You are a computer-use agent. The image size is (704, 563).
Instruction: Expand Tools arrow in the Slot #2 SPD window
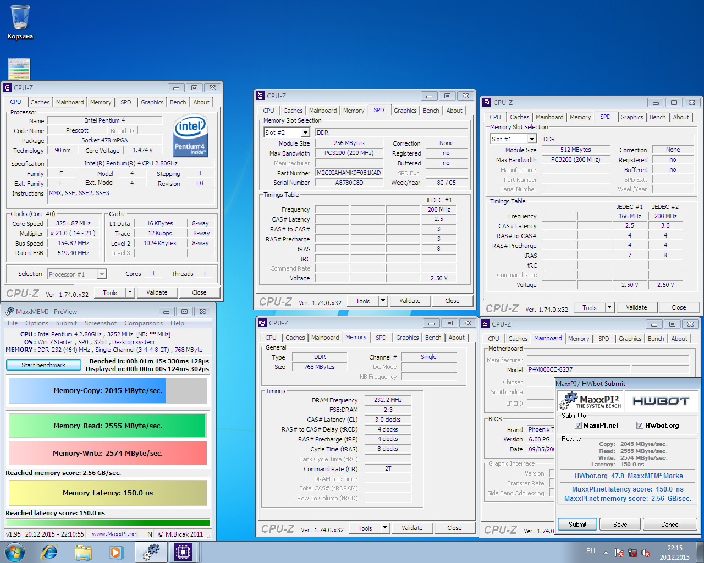383,301
